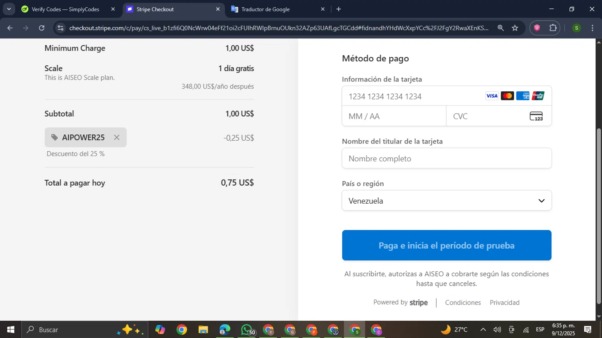The height and width of the screenshot is (338, 602).
Task: Click the Subtotal label
Action: coord(59,113)
